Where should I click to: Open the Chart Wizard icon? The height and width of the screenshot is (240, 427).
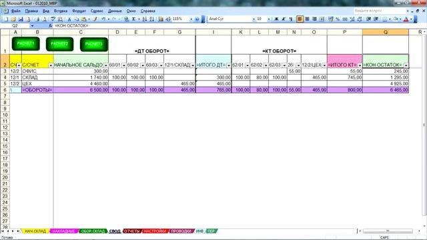[161, 19]
